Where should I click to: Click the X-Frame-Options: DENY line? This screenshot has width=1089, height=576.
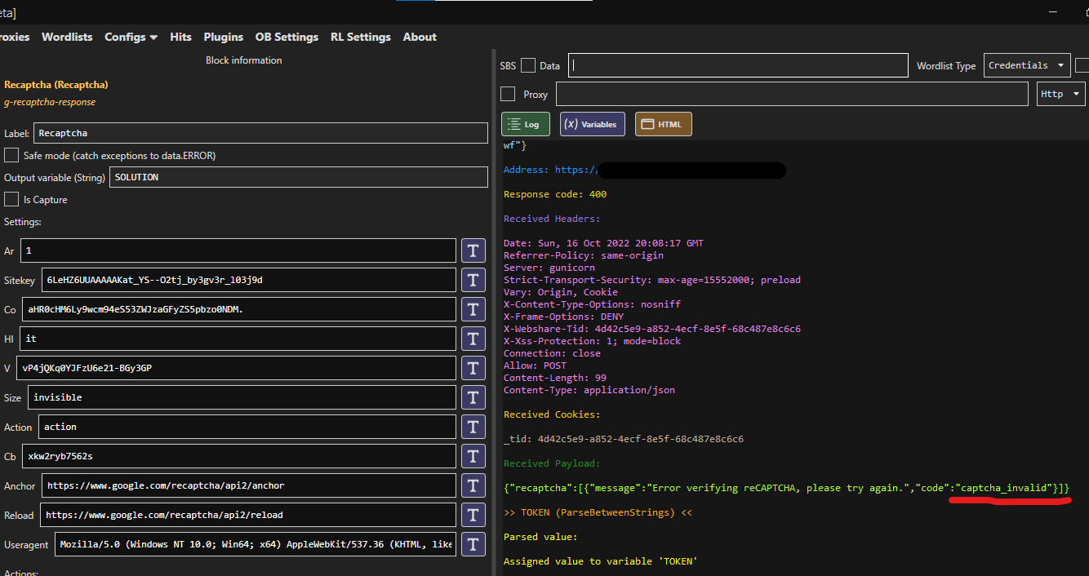pyautogui.click(x=564, y=317)
